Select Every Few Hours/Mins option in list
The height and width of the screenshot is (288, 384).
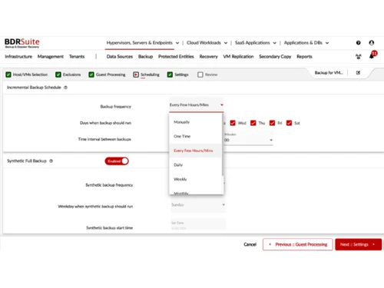(196, 151)
